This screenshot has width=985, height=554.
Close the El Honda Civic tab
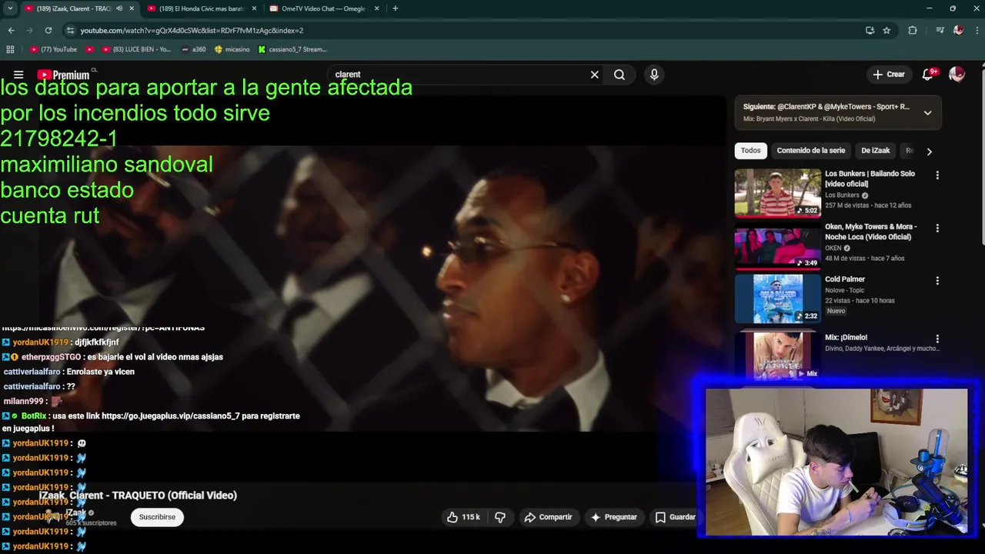(x=254, y=8)
